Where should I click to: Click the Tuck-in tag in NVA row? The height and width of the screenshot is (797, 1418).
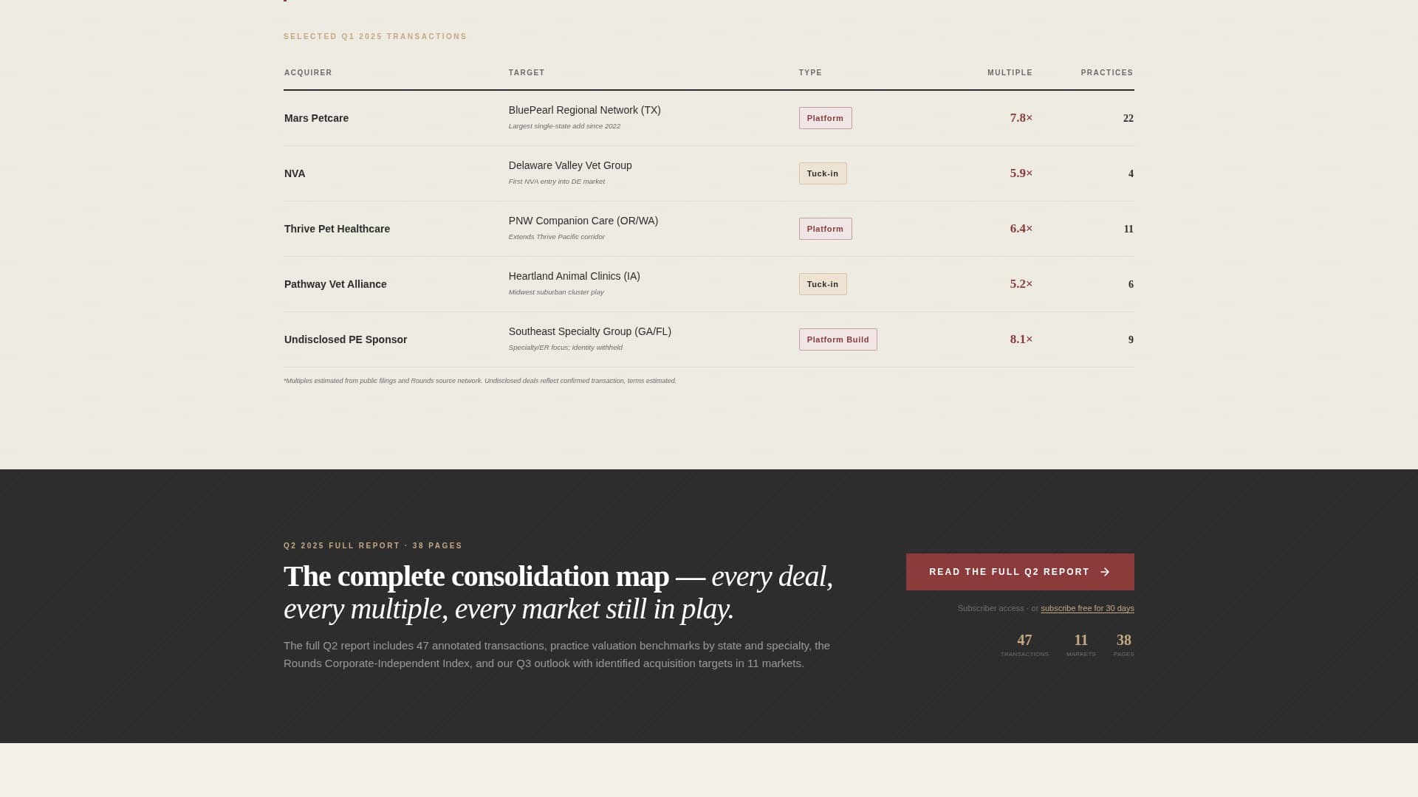click(x=823, y=173)
